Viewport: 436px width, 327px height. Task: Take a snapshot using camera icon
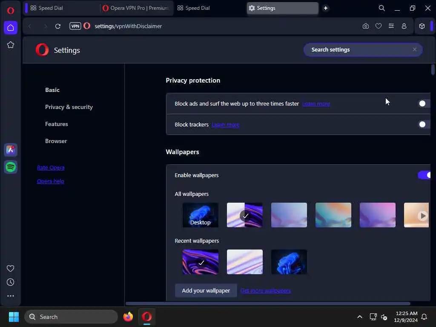366,26
